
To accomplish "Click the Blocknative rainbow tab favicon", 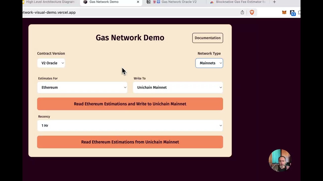I will [x=212, y=2].
